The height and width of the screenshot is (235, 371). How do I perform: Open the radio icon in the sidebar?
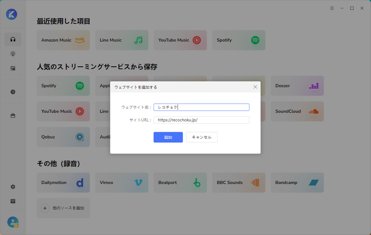click(x=13, y=68)
